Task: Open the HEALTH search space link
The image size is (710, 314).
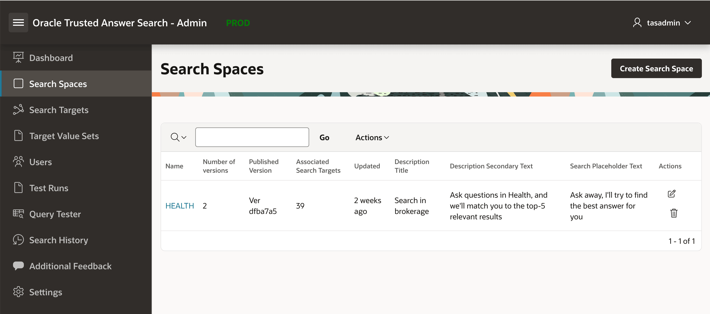Action: coord(180,205)
